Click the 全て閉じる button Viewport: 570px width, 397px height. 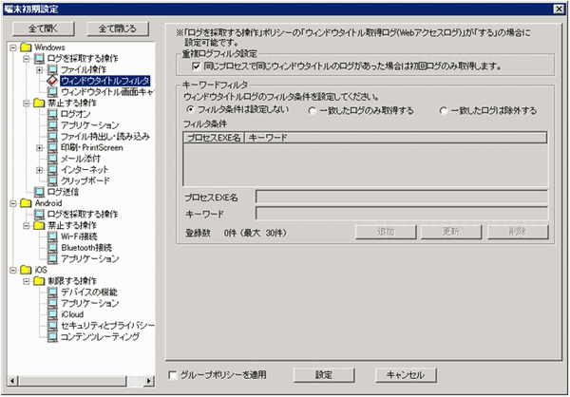tap(118, 28)
